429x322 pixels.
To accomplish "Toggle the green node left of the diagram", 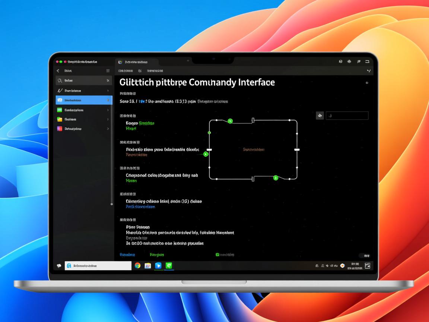I will (206, 154).
